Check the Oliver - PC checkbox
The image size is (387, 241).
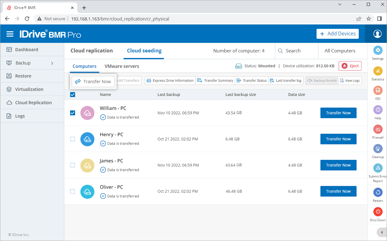(73, 191)
